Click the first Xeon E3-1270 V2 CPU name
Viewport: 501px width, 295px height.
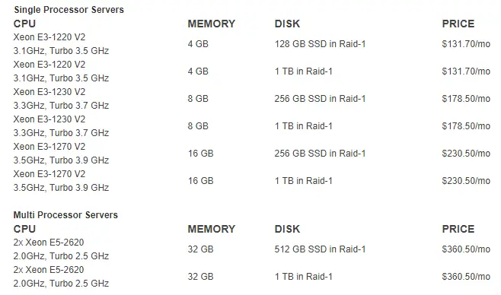pyautogui.click(x=49, y=147)
